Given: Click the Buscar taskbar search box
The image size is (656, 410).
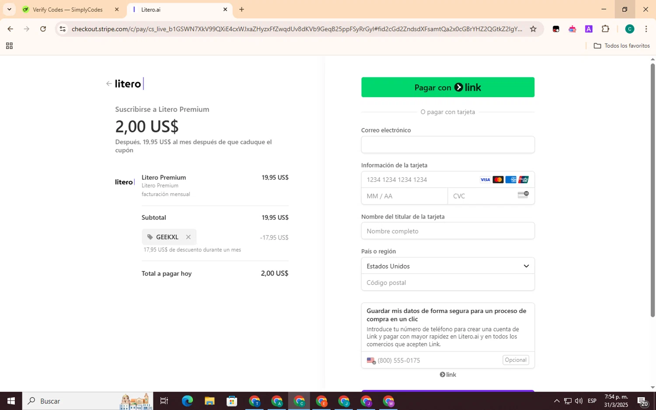Looking at the screenshot, I should [87, 401].
